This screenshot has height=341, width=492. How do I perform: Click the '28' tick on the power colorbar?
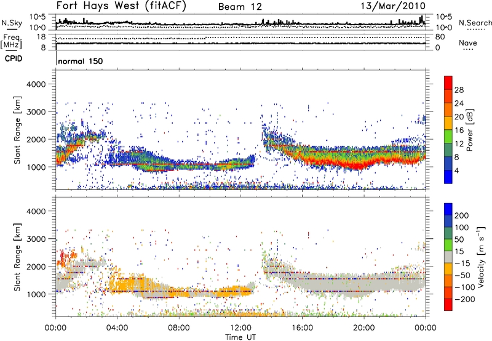click(x=459, y=90)
